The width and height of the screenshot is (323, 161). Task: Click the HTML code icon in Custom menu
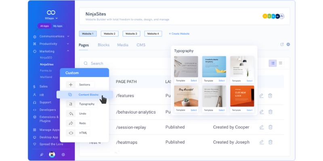pyautogui.click(x=71, y=133)
